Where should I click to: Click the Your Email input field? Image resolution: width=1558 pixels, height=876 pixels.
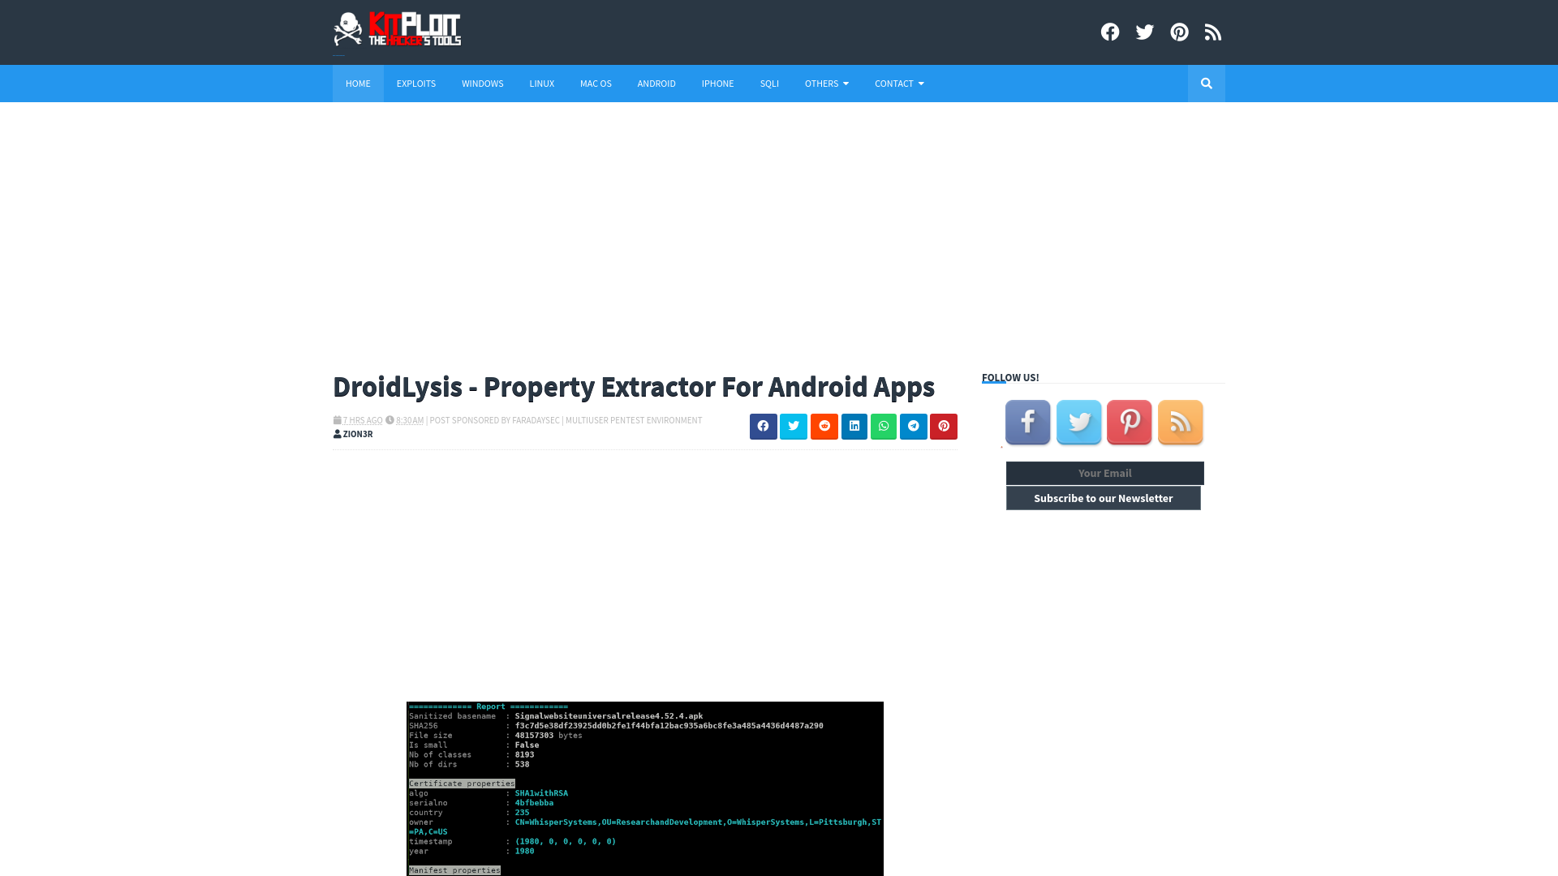[1105, 473]
